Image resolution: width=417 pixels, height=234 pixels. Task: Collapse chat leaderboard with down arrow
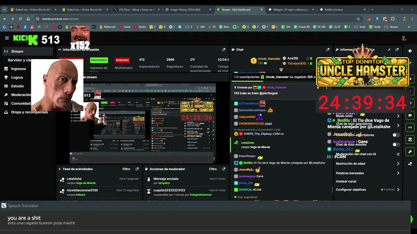281,70
